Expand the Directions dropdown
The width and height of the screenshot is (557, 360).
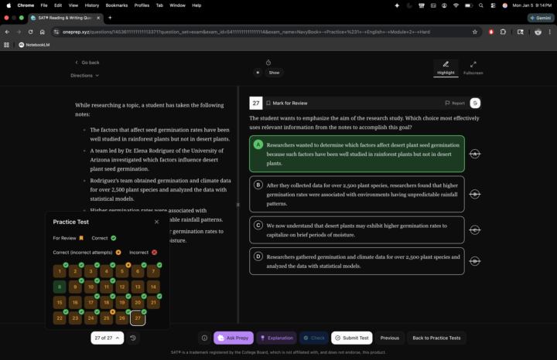(84, 76)
